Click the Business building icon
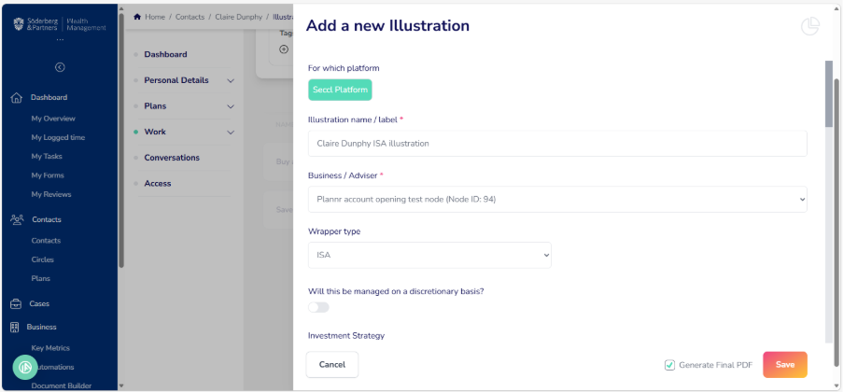The width and height of the screenshot is (843, 392). tap(15, 327)
